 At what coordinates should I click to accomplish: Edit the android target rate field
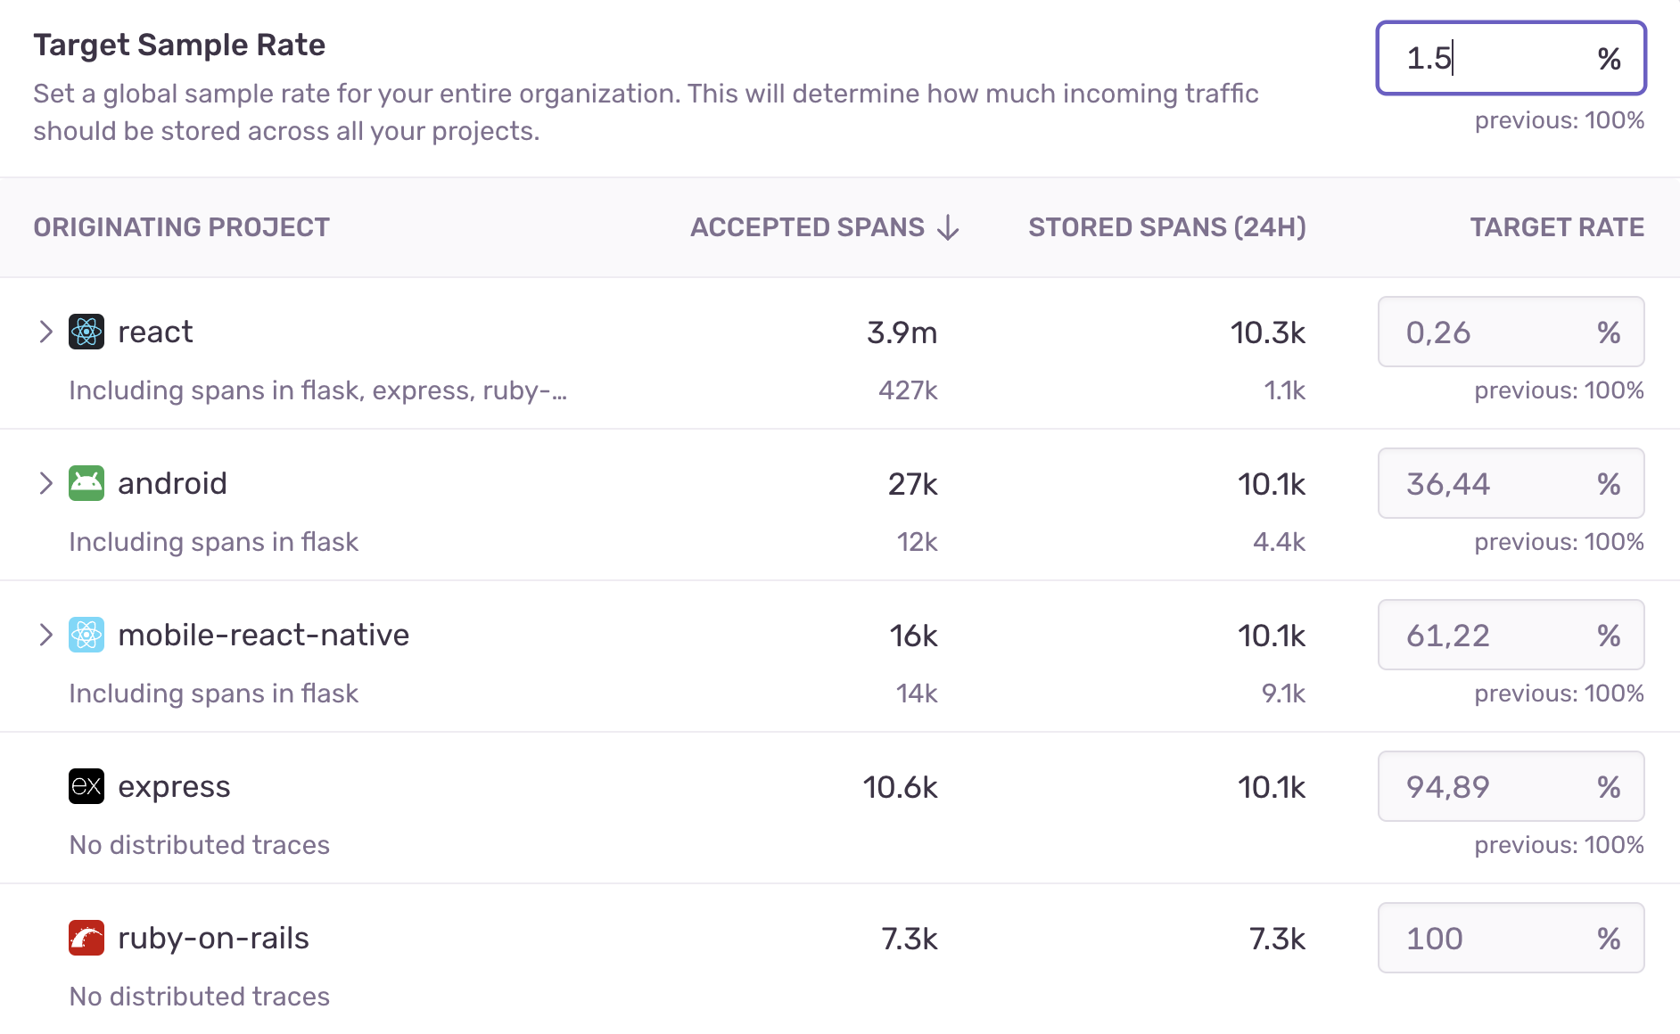tap(1498, 484)
